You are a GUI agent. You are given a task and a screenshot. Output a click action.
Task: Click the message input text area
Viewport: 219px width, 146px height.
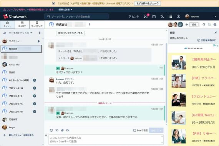click(106, 139)
